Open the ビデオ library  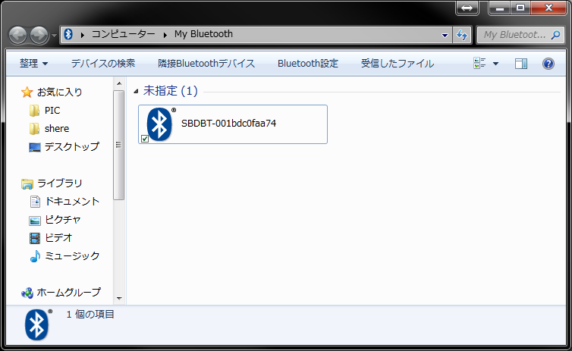point(58,237)
